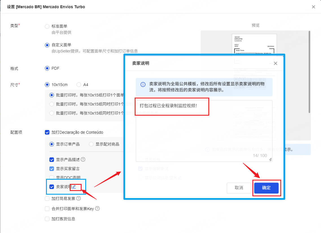Close the Mercado Envíos Turbo settings window
321x233 pixels.
tap(313, 7)
